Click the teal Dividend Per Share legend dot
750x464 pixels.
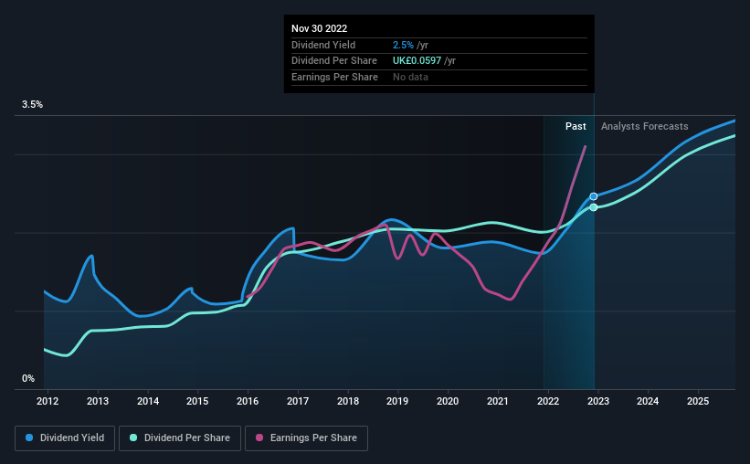(x=133, y=438)
